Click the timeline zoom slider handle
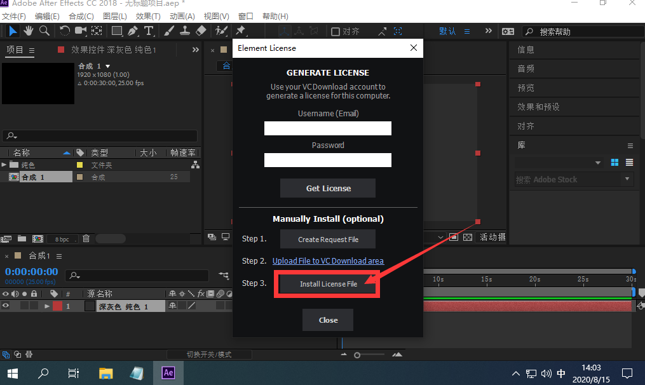The image size is (645, 385). tap(357, 355)
